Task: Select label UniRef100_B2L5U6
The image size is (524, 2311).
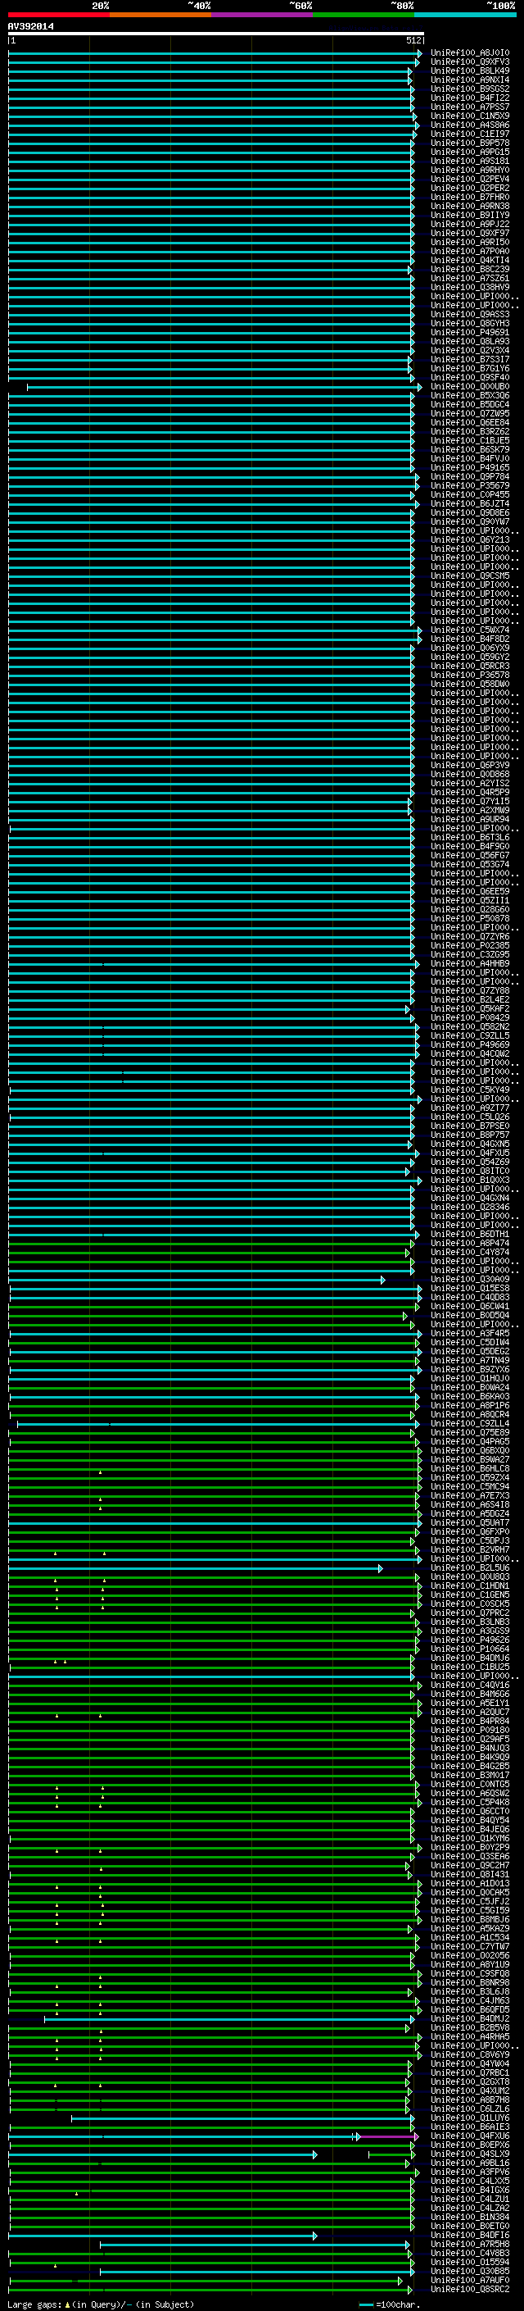Action: click(x=470, y=1567)
